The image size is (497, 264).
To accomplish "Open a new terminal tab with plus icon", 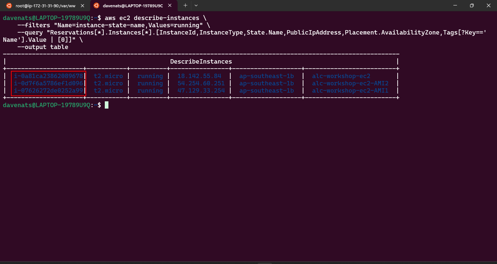I will tap(185, 5).
